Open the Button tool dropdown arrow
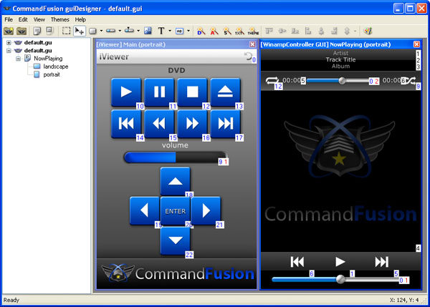The height and width of the screenshot is (307, 430). 101,31
